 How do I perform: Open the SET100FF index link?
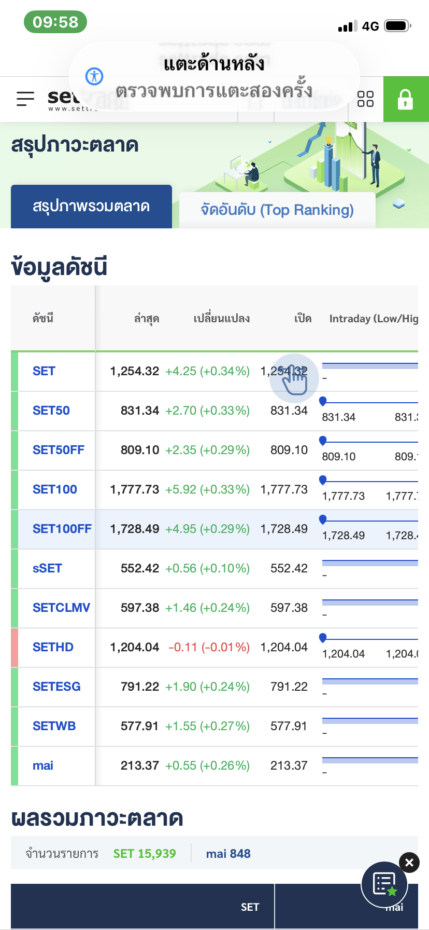[x=62, y=529]
